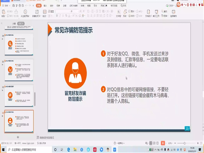Switch to the 大纲 outline pane
The width and height of the screenshot is (204, 153).
pos(14,23)
